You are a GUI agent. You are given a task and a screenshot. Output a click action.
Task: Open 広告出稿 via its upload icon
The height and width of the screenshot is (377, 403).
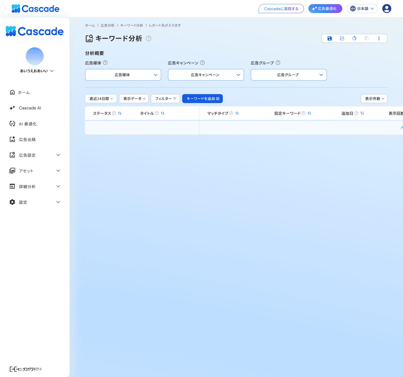[x=12, y=139]
